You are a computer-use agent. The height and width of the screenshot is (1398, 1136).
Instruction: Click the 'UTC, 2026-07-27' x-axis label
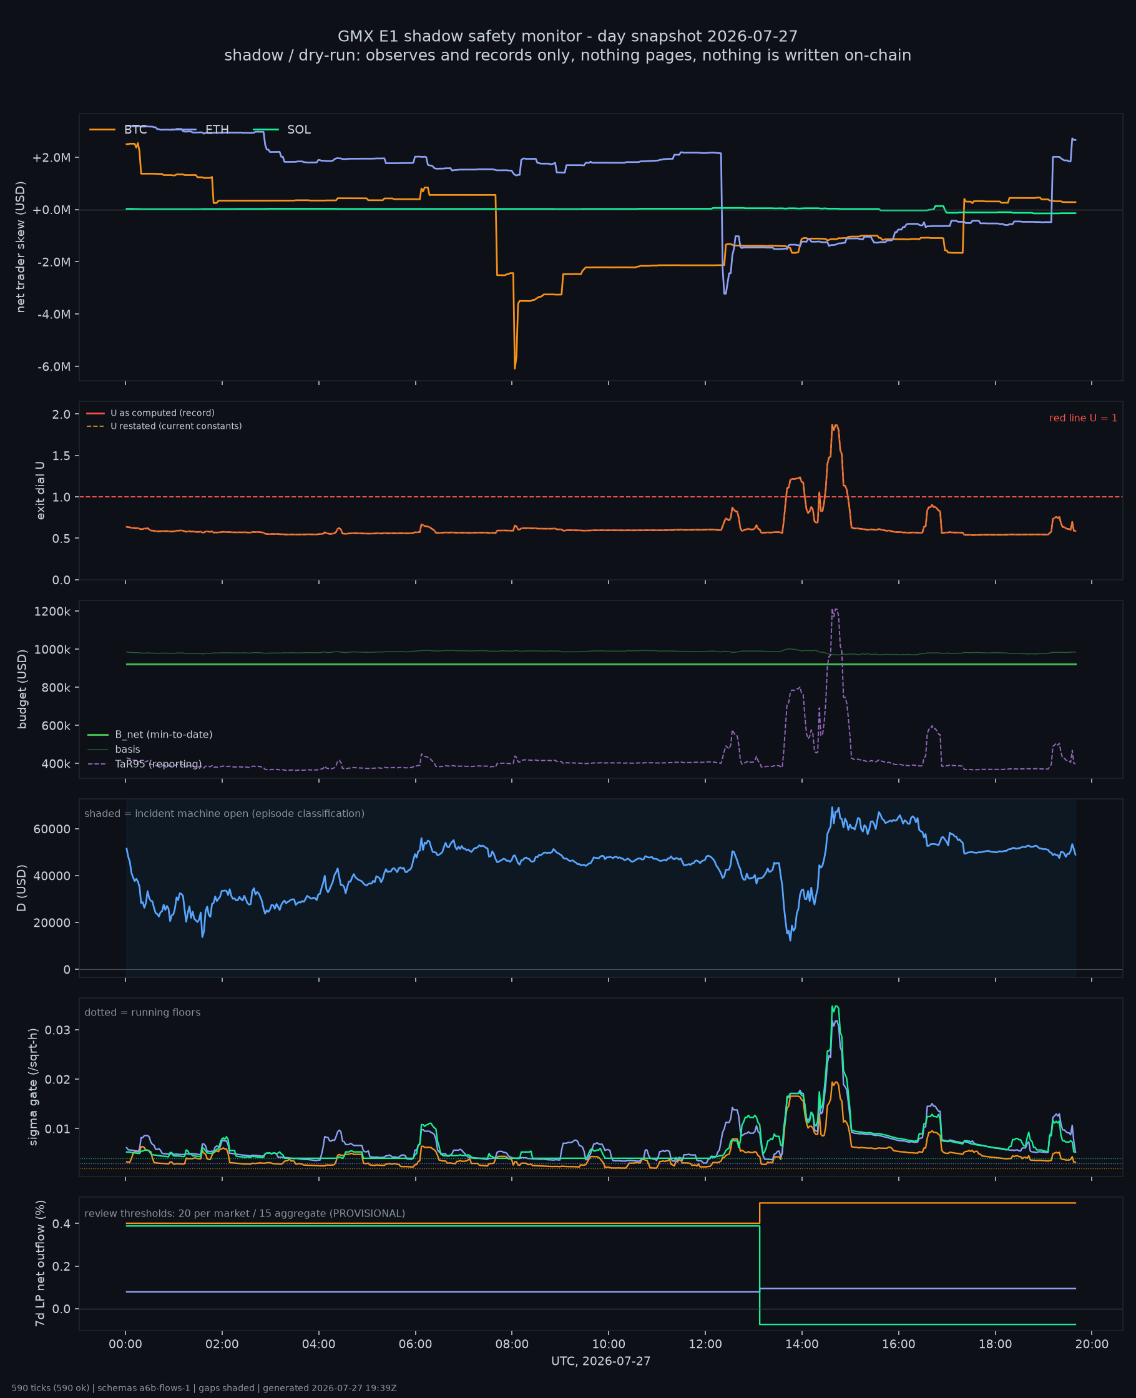[600, 1361]
